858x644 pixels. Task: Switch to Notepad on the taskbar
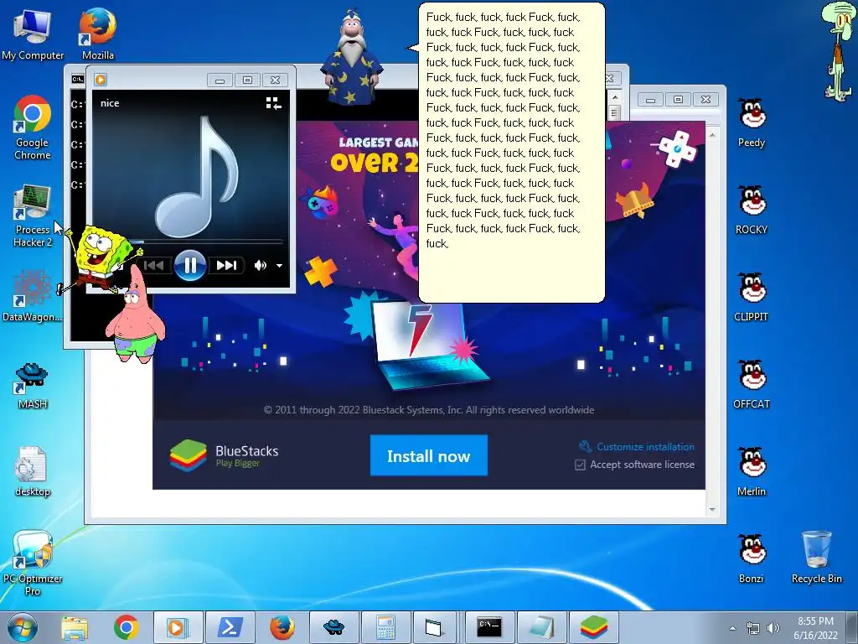pos(542,627)
